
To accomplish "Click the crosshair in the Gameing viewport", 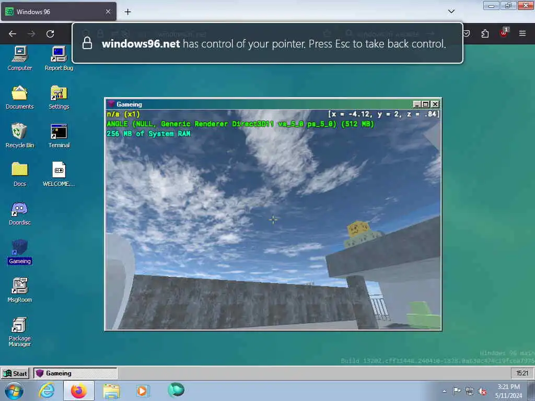I will coord(273,220).
